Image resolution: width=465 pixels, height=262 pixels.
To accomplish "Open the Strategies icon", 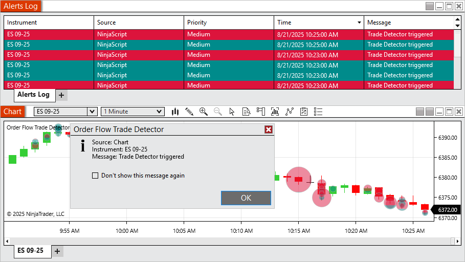I will 303,112.
